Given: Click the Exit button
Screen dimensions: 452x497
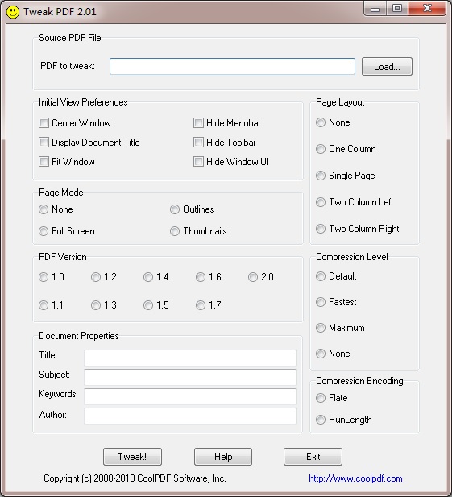Looking at the screenshot, I should pos(313,457).
